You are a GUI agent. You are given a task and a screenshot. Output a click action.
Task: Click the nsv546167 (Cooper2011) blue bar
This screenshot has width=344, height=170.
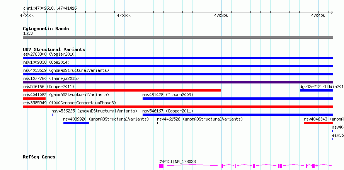tap(238, 115)
